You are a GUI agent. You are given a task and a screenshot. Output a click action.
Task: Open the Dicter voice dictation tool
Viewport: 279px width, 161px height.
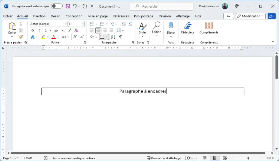click(x=171, y=29)
